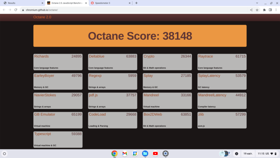Select the zlib score 57299
The width and height of the screenshot is (280, 158).
pos(240,114)
